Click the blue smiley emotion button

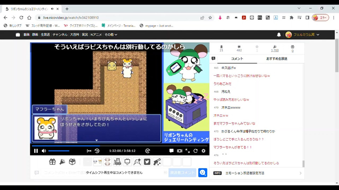[x=203, y=172]
